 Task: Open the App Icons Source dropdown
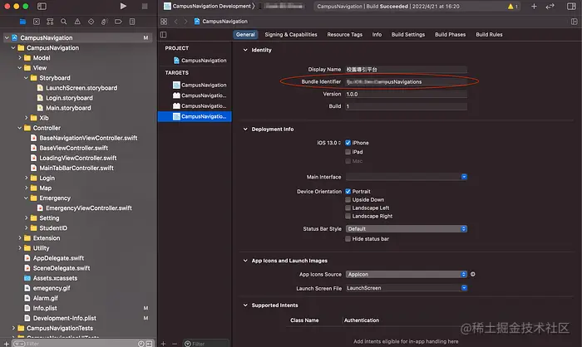(406, 274)
